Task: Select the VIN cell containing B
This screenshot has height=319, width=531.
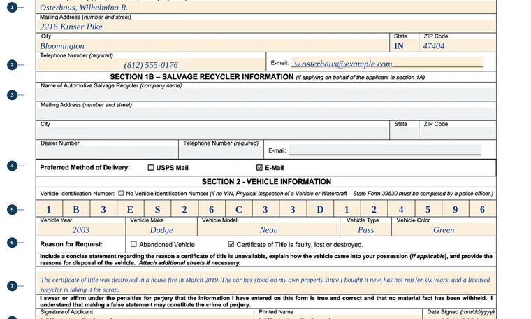Action: [x=76, y=209]
